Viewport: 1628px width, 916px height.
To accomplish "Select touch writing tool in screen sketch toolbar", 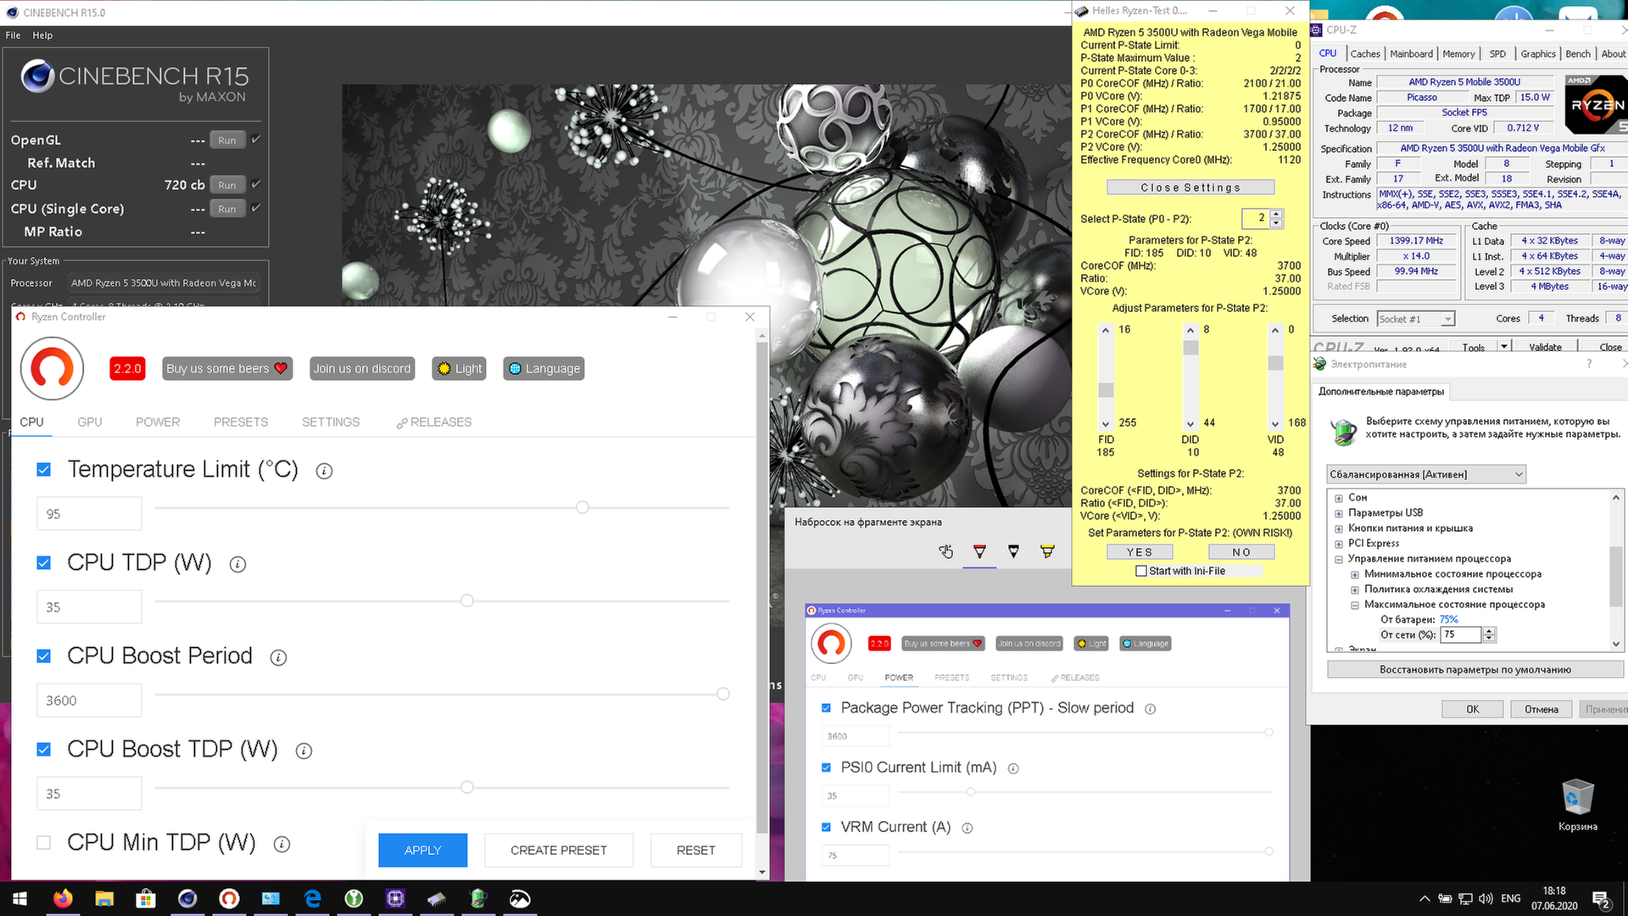I will click(945, 552).
